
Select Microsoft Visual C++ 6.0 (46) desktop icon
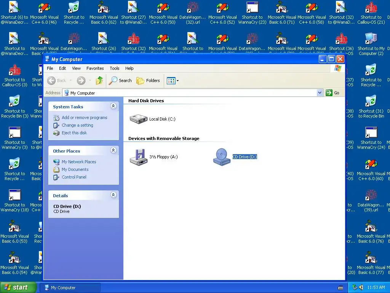(x=44, y=13)
